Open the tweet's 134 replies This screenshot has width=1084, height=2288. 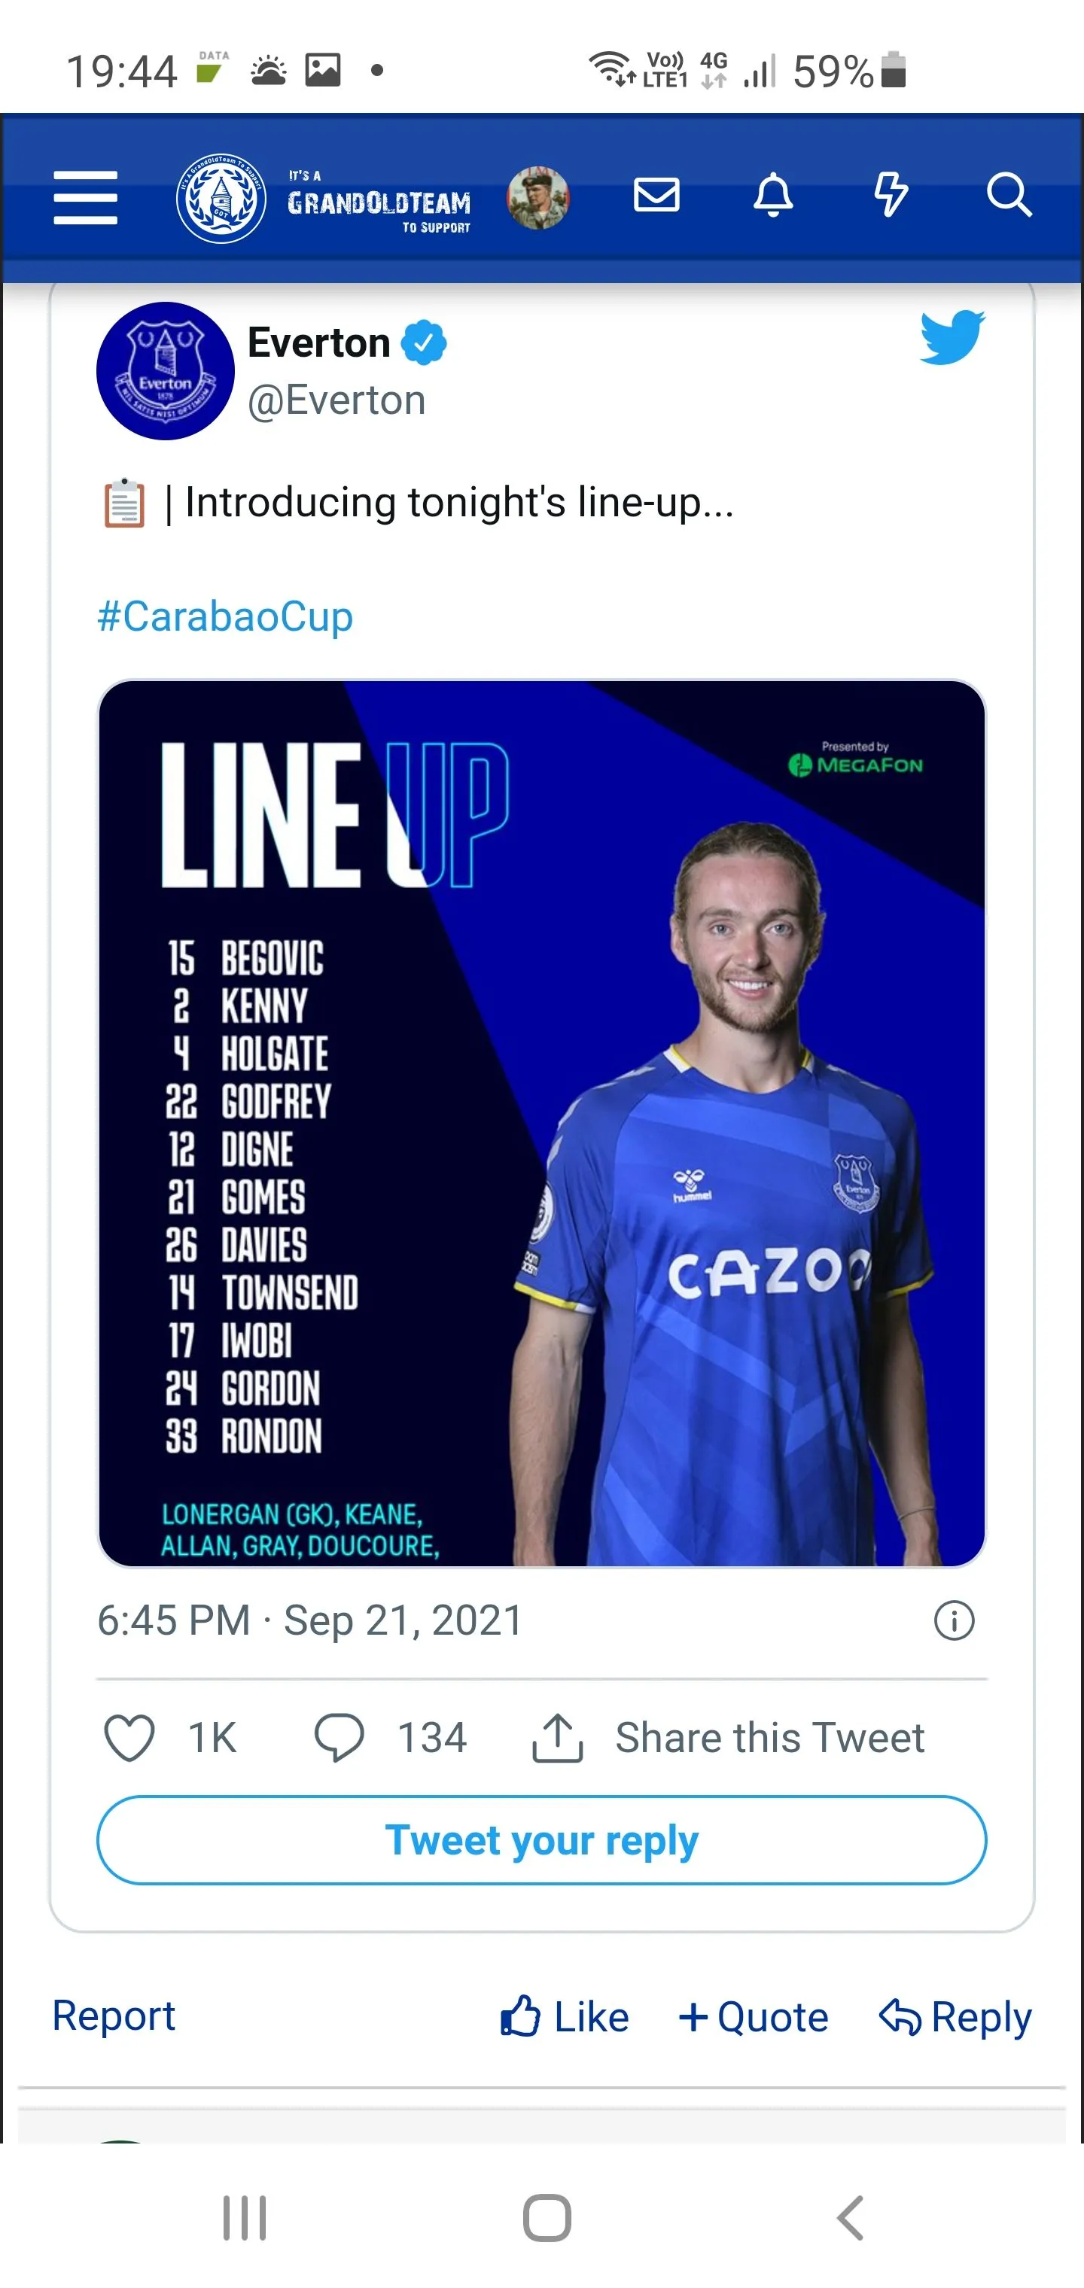[x=391, y=1737]
